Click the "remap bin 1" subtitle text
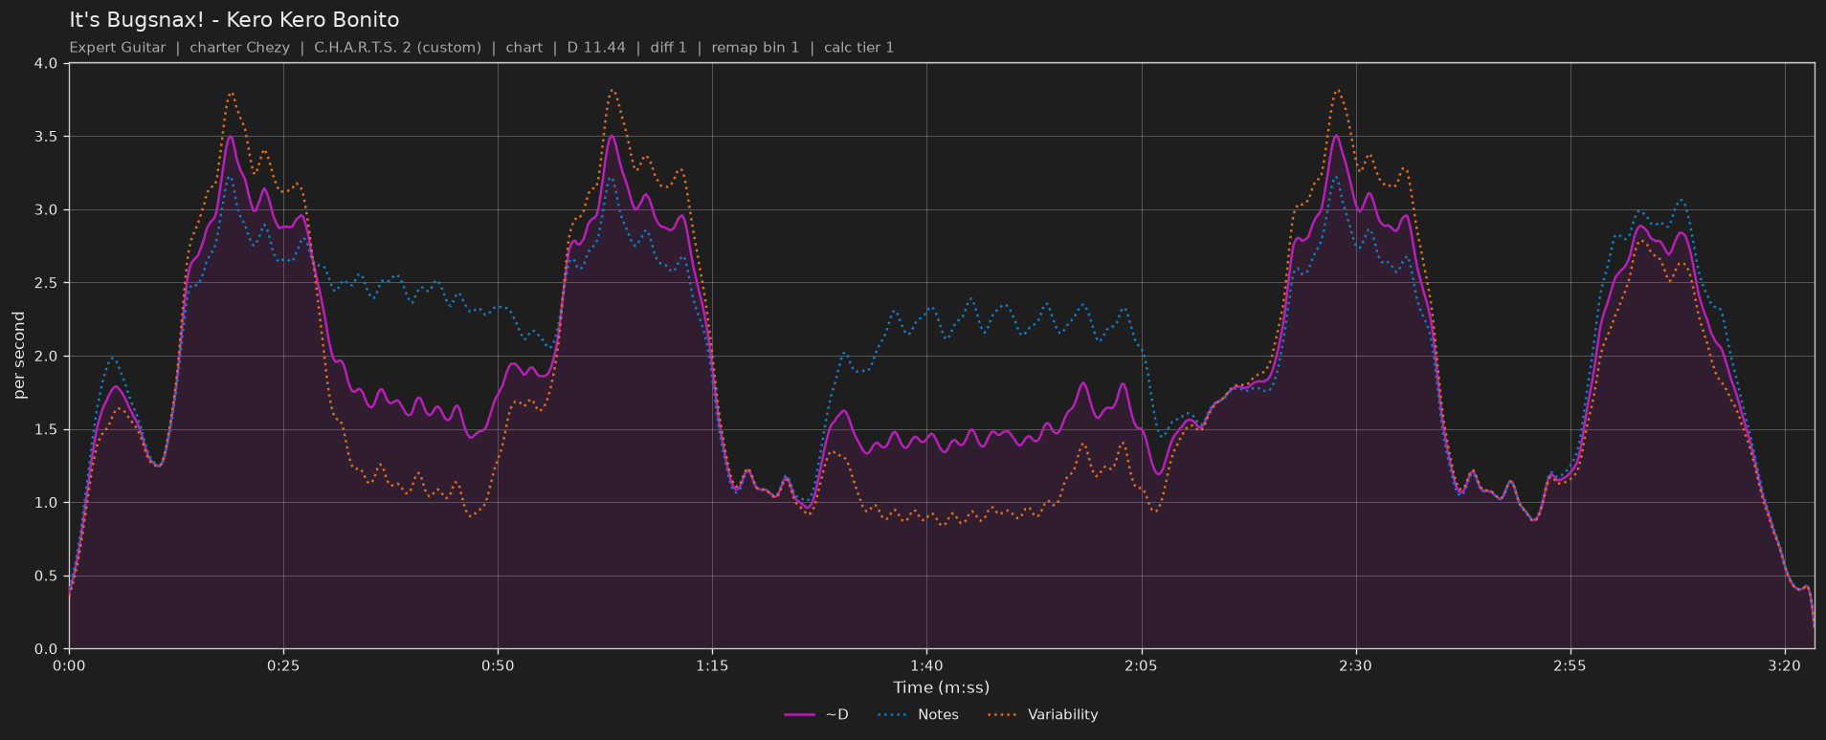1826x740 pixels. [755, 48]
